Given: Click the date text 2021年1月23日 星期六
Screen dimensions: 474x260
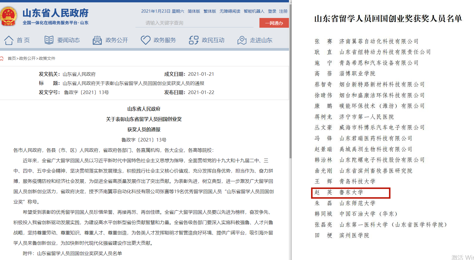Looking at the screenshot, I should click(x=163, y=11).
